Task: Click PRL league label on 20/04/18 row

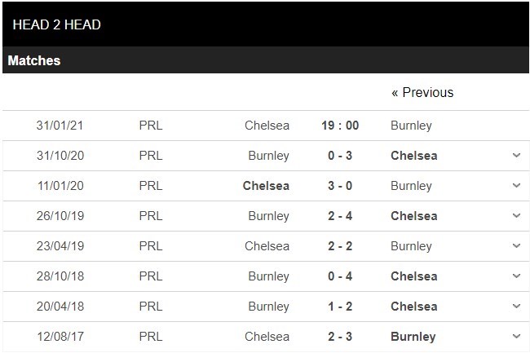Action: coord(151,306)
